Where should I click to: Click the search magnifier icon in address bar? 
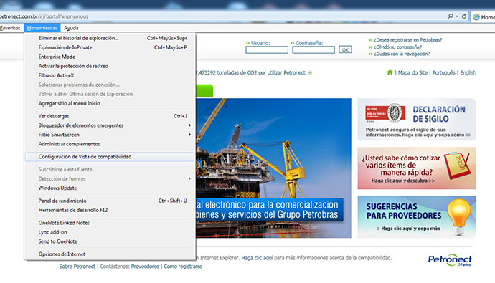pos(451,16)
